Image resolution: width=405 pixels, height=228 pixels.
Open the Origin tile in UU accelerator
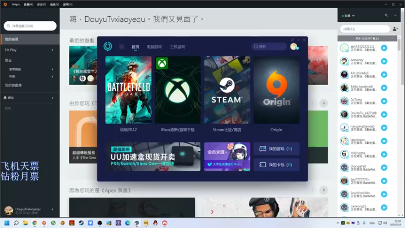[x=276, y=90]
